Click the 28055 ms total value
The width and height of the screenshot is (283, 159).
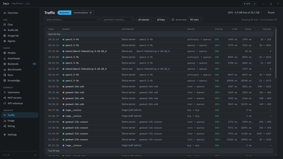tap(246, 140)
